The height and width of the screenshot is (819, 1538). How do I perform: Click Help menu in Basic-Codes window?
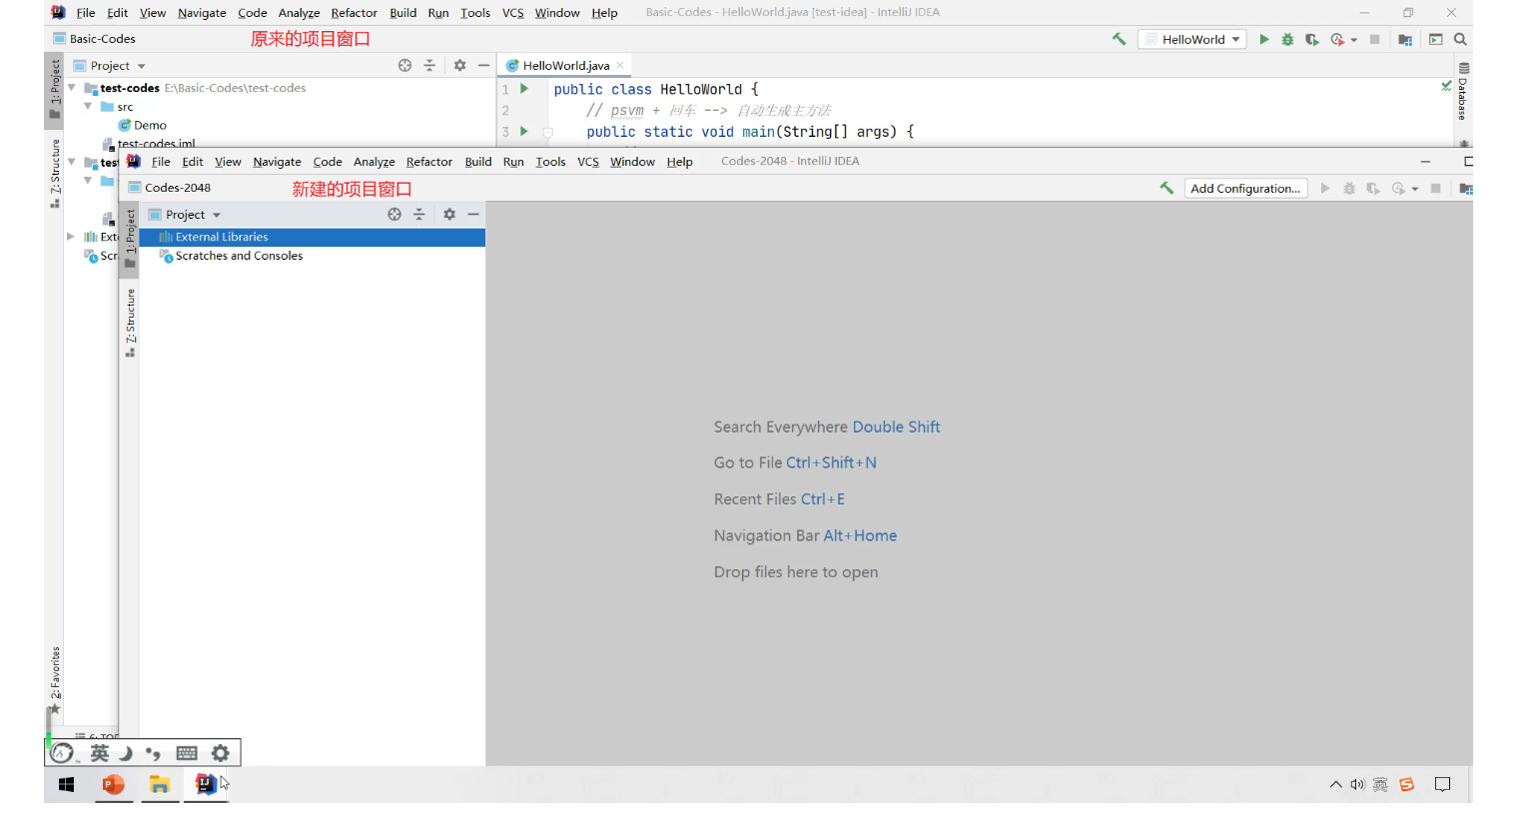click(604, 13)
